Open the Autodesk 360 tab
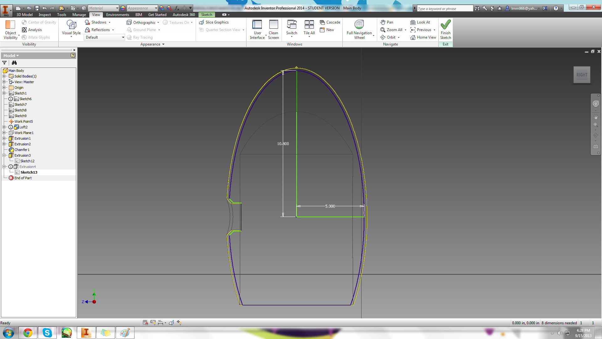 tap(184, 15)
